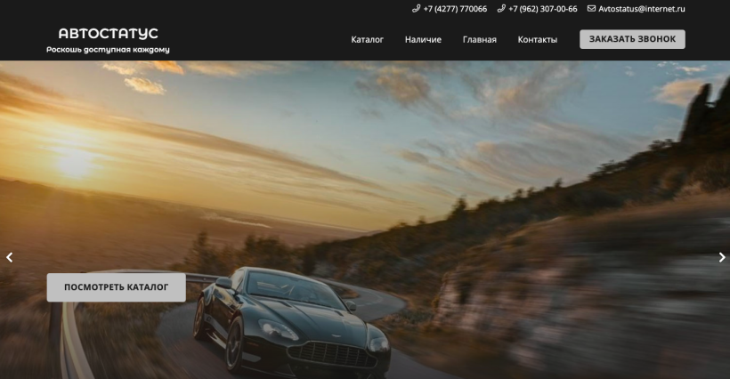Click the next slide arrow
This screenshot has width=730, height=379.
tap(722, 257)
